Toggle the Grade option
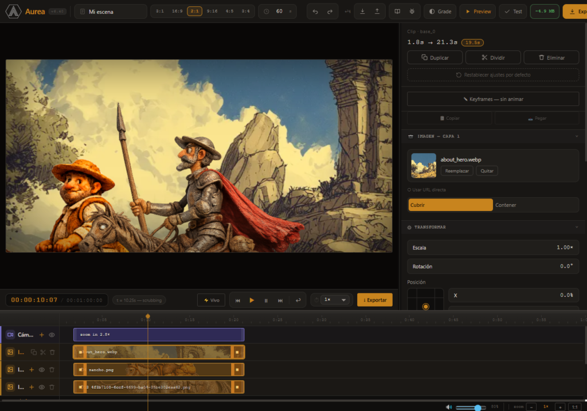This screenshot has height=411, width=587. point(440,11)
